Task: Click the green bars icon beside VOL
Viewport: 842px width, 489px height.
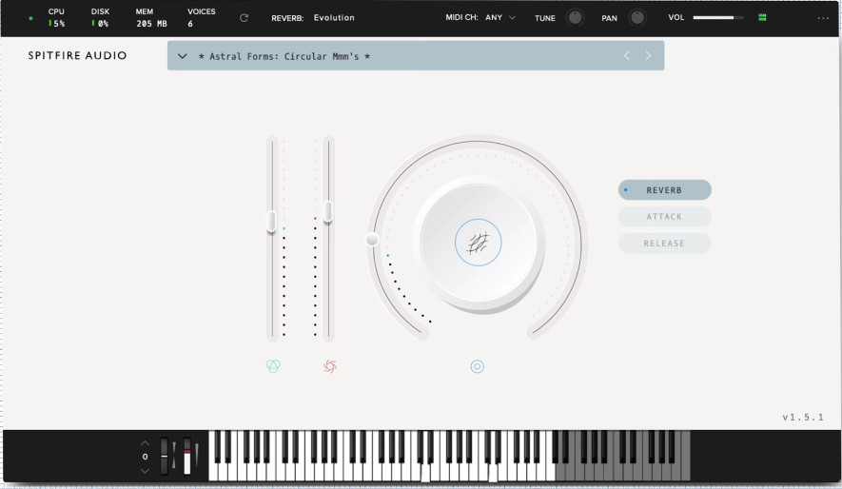Action: (x=762, y=18)
